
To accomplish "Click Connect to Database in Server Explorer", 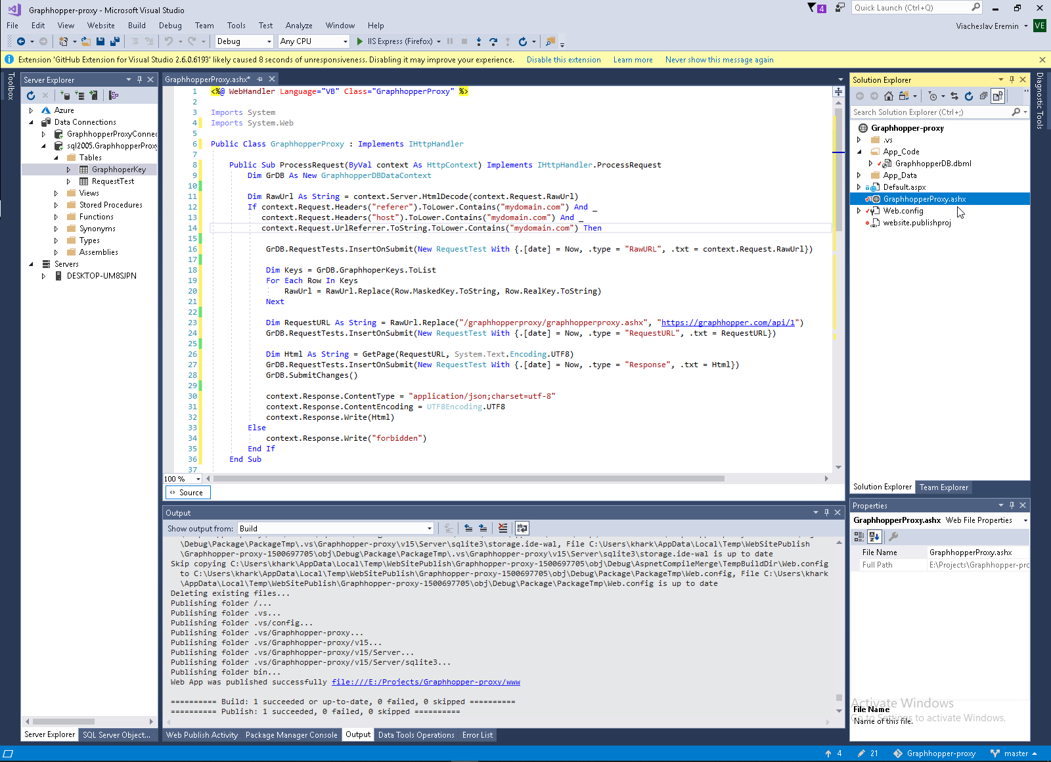I will click(x=65, y=95).
